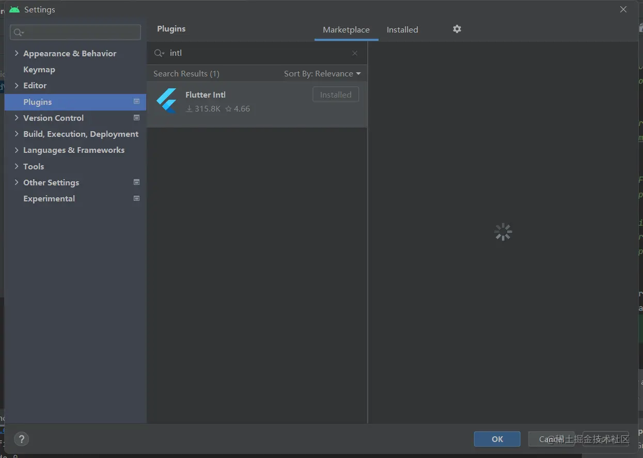Click the 315.8K downloads value

(x=208, y=109)
